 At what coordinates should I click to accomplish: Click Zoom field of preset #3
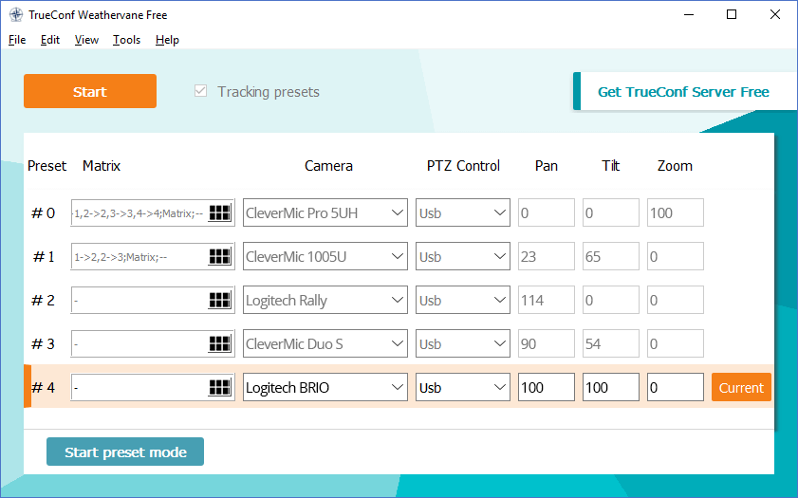pyautogui.click(x=676, y=344)
